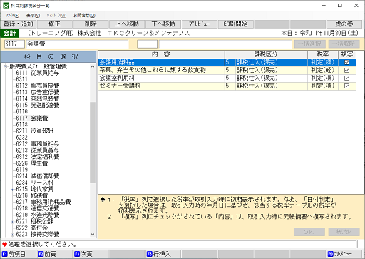Image resolution: width=365 pixels, height=259 pixels.
Task: Click the 会計 green badge
Action: pyautogui.click(x=9, y=33)
